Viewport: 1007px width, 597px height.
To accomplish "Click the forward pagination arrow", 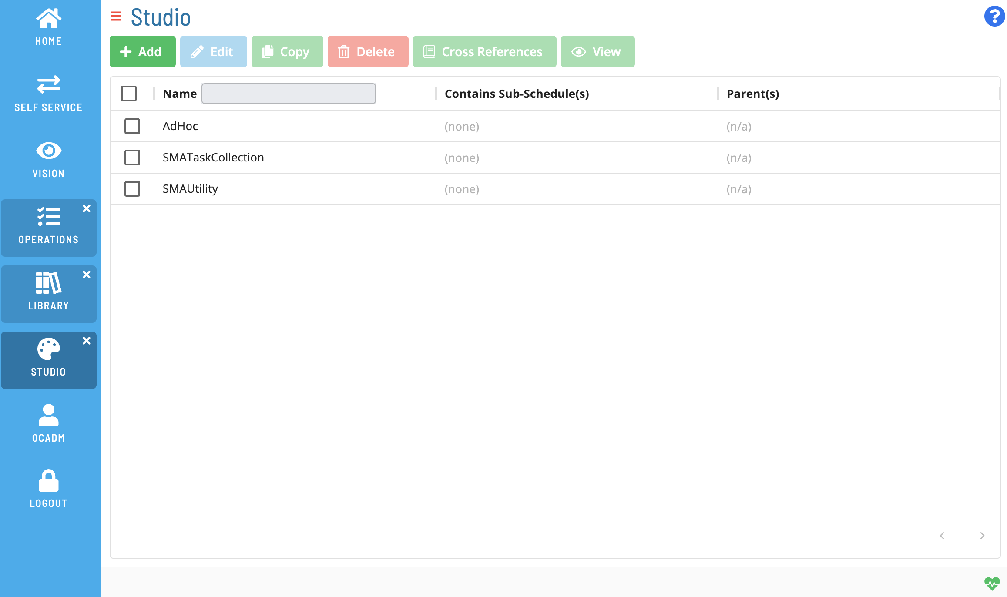I will click(x=983, y=535).
